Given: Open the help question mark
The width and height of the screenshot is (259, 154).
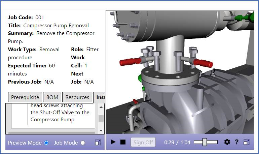Looking at the screenshot, I should tap(236, 142).
